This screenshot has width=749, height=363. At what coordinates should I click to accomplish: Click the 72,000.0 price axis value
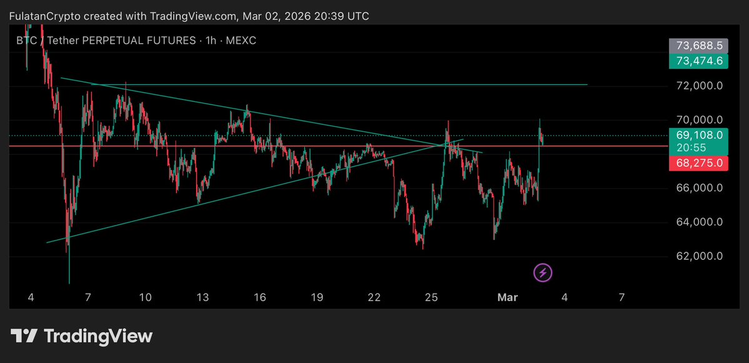(699, 86)
